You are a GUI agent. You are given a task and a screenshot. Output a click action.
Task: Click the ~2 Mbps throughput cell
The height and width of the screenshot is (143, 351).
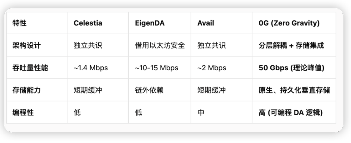pos(212,68)
